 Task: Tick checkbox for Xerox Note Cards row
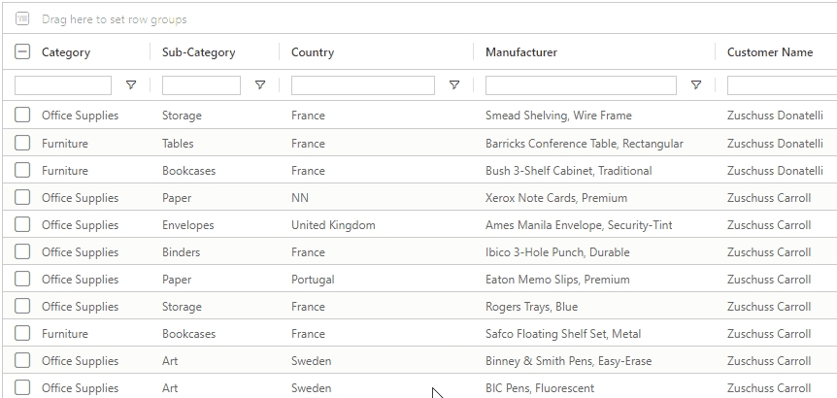[22, 197]
